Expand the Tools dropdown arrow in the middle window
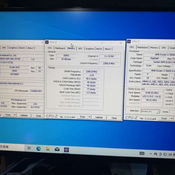The image size is (175, 175). click(x=90, y=117)
